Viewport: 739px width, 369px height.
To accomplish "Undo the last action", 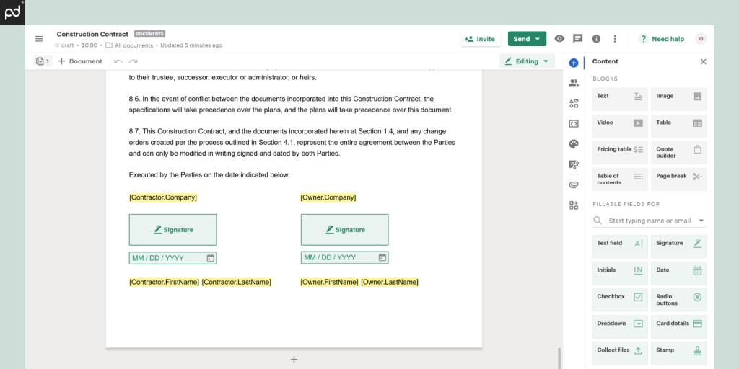I will tap(118, 61).
